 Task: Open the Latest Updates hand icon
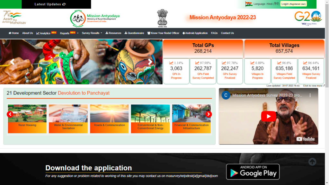tap(64, 4)
